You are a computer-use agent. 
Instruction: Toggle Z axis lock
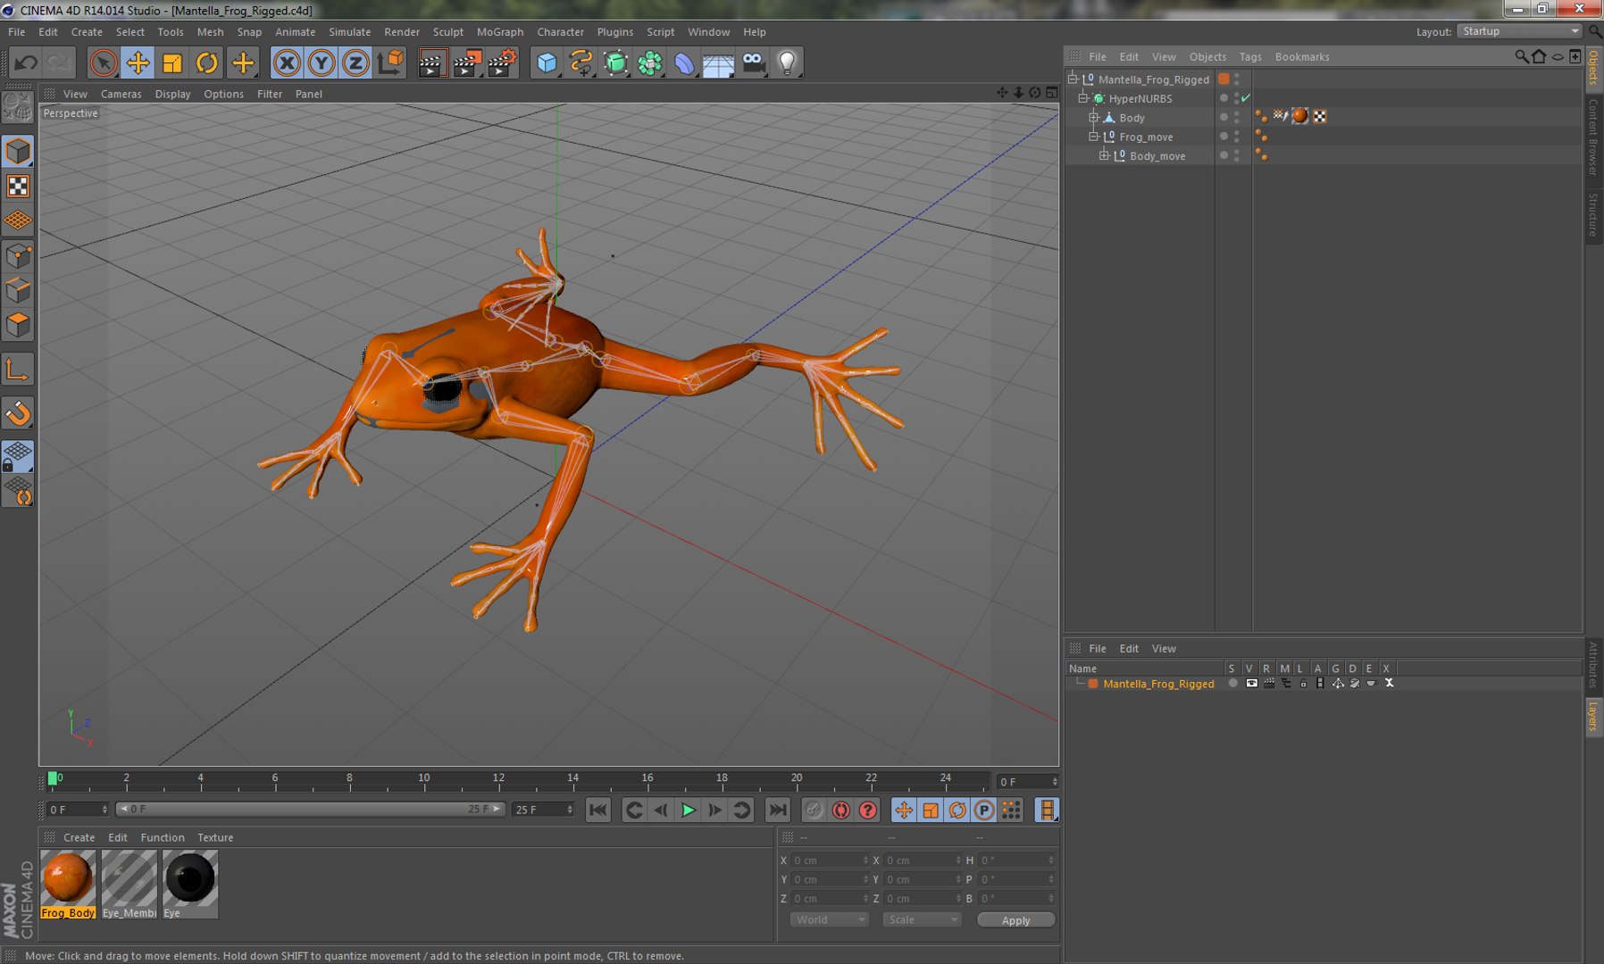[355, 62]
